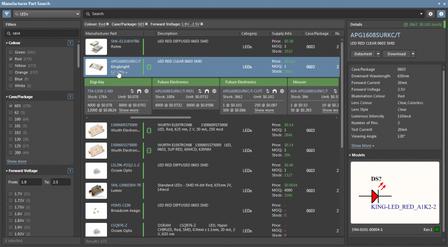Open the 754-1359-2-ND supplier part link
The image size is (448, 247).
pos(100,91)
